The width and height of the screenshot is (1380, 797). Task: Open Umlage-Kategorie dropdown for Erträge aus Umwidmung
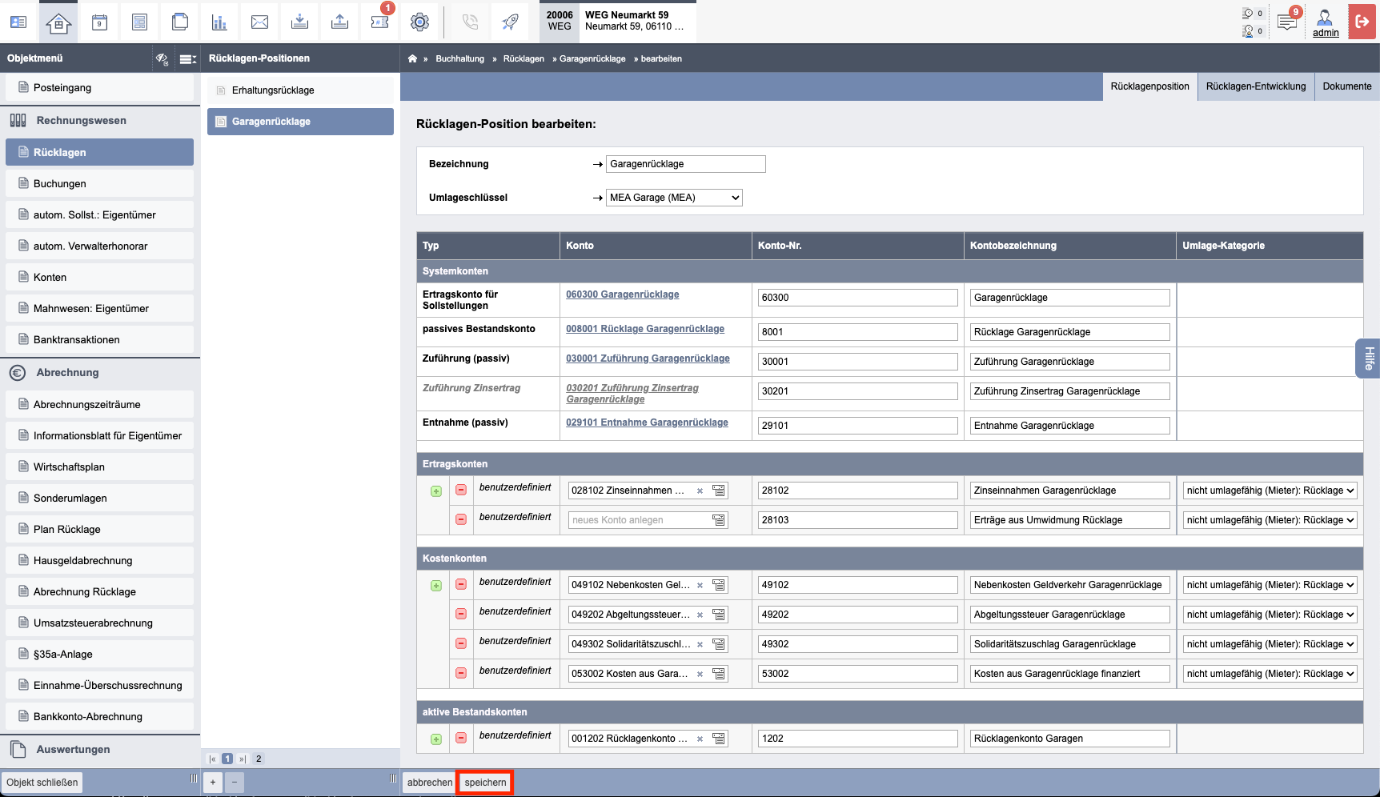coord(1270,520)
